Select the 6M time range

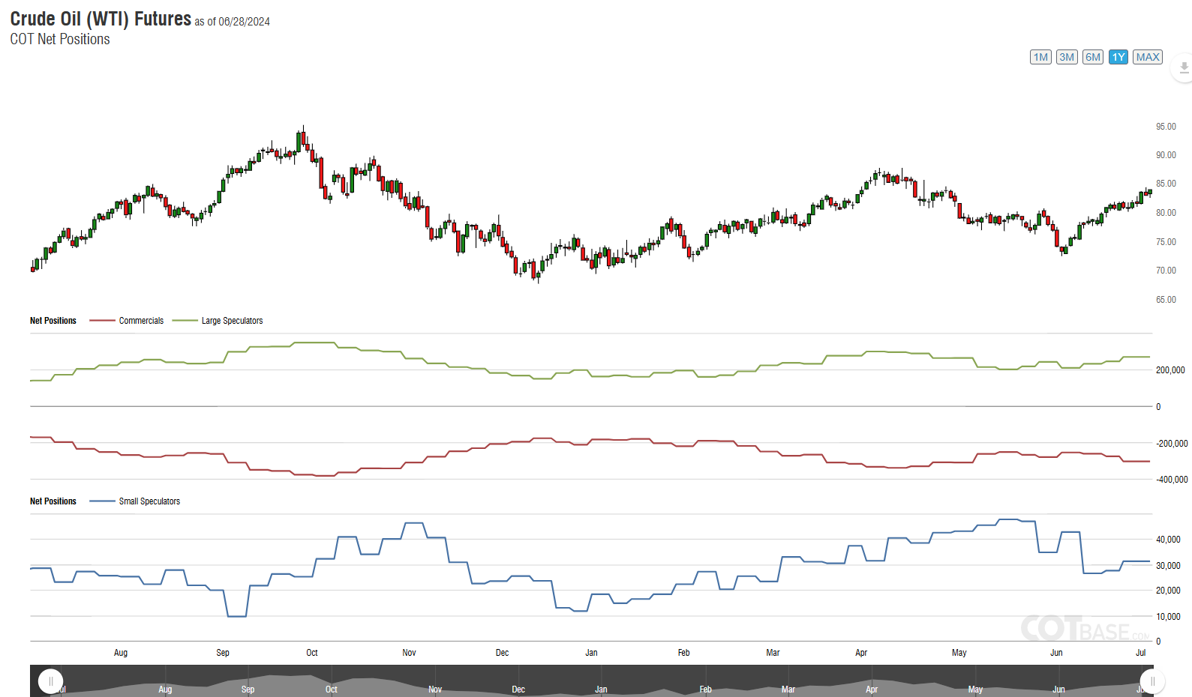(1093, 57)
